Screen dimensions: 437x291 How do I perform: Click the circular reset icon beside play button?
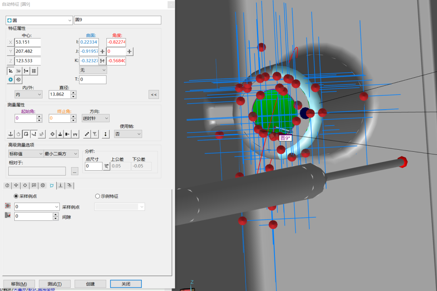tap(18, 79)
